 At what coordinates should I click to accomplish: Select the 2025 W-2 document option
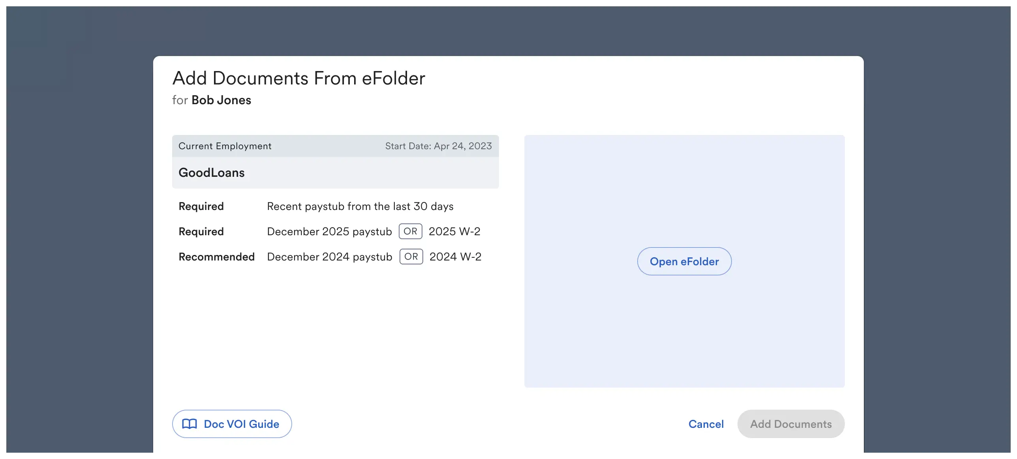tap(455, 231)
